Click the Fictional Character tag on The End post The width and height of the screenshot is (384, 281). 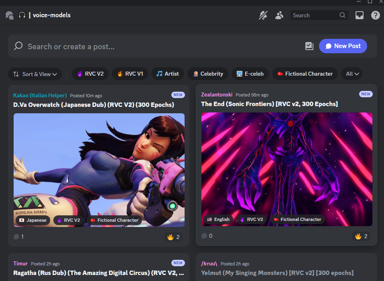298,219
